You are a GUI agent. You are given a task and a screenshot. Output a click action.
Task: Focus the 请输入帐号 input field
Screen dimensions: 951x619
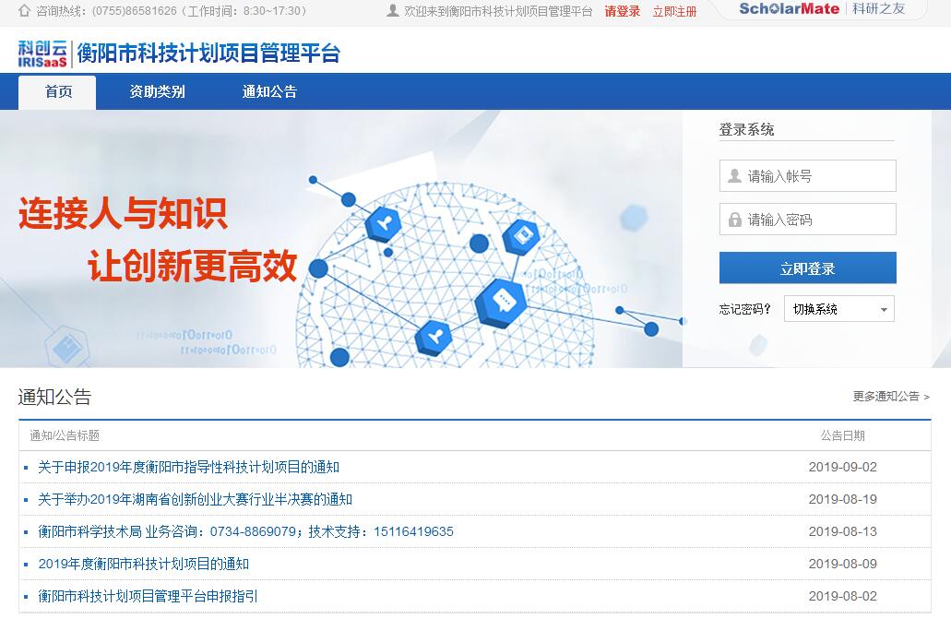pyautogui.click(x=807, y=176)
